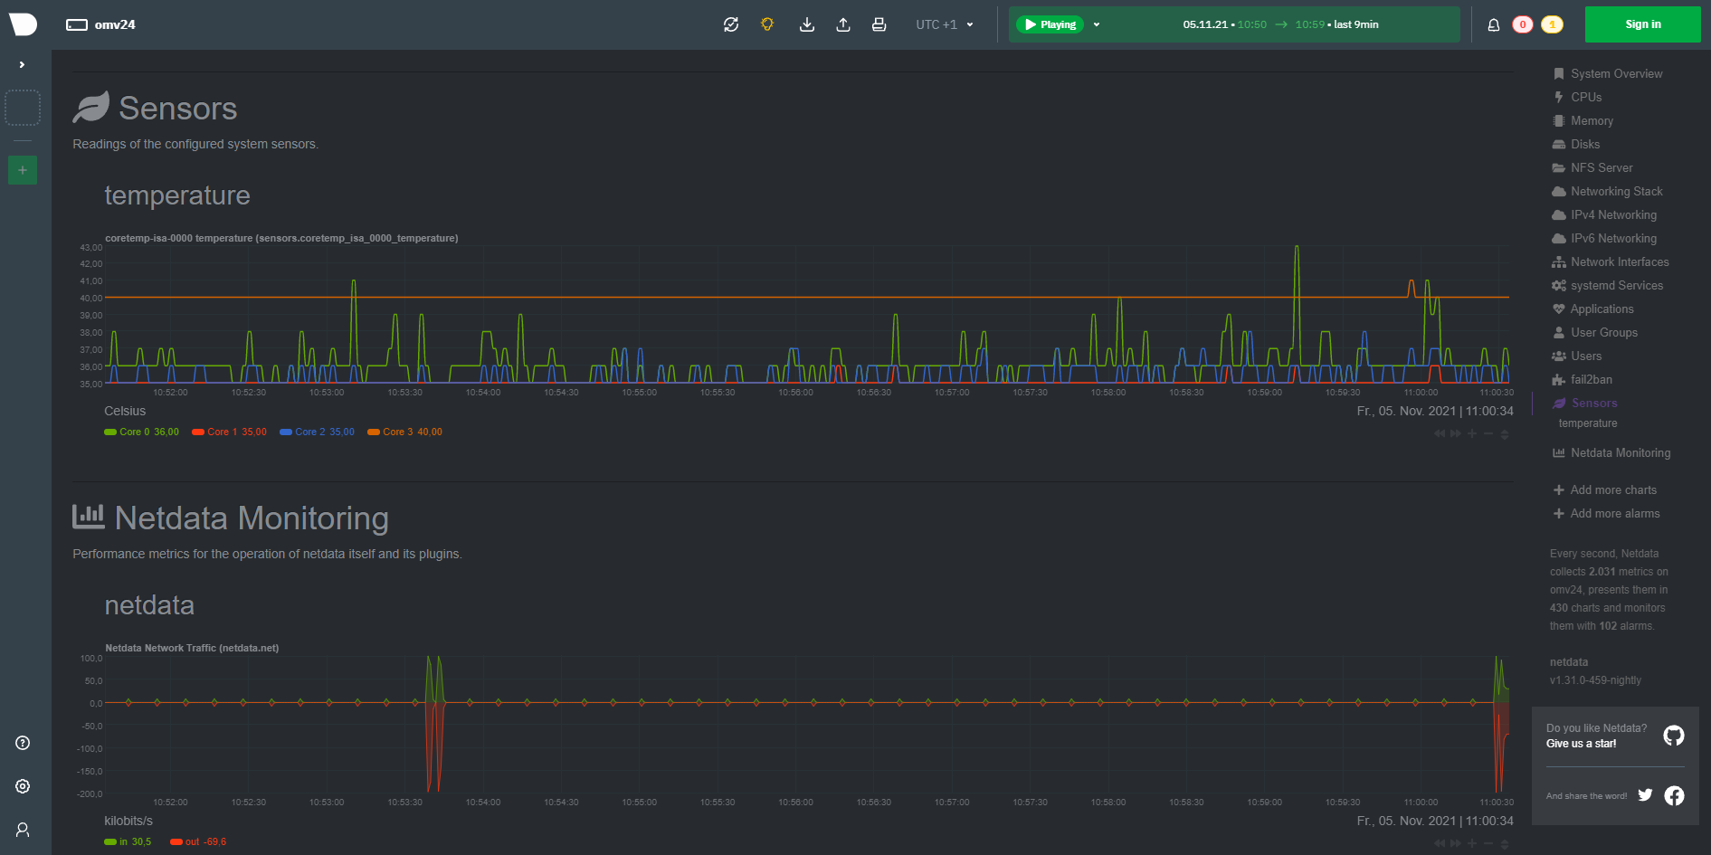Click forward control on temperature chart
Image resolution: width=1711 pixels, height=855 pixels.
coord(1456,434)
